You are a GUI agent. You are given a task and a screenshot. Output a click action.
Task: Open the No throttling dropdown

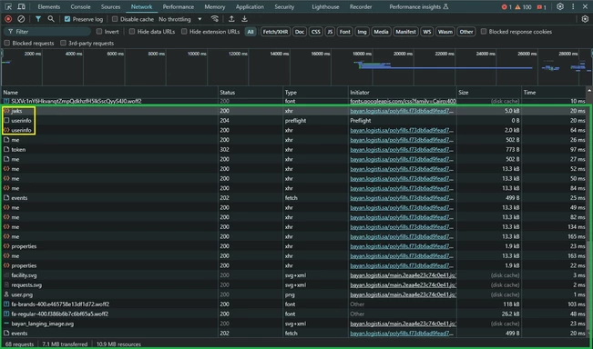[180, 19]
